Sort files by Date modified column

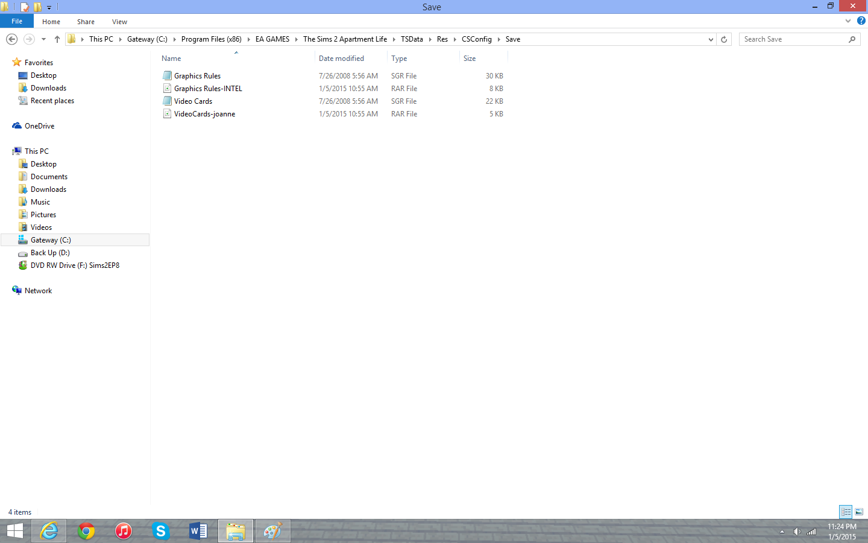341,59
